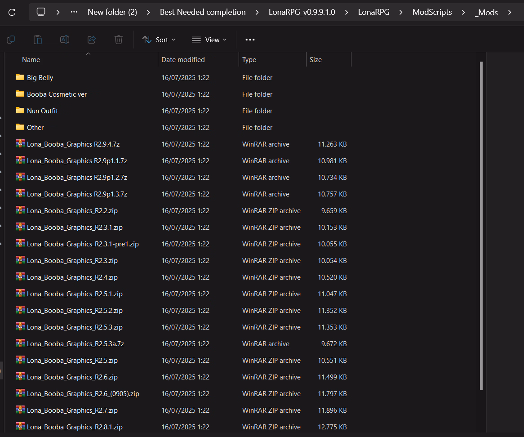Expand the chevron after _Mods breadcrumb
524x437 pixels.
[x=509, y=12]
